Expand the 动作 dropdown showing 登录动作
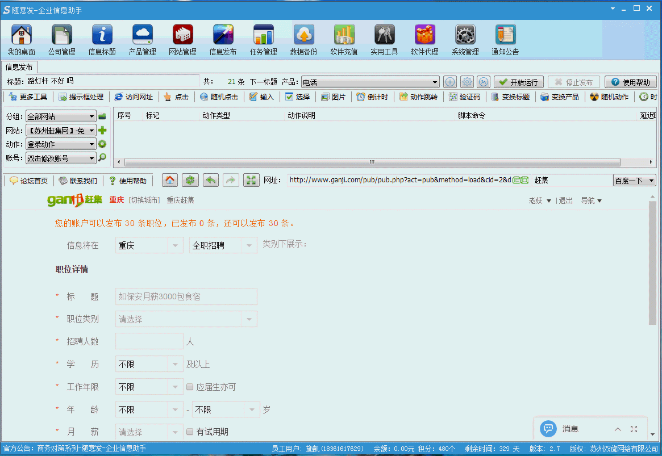Viewport: 662px width, 456px height. pyautogui.click(x=61, y=144)
